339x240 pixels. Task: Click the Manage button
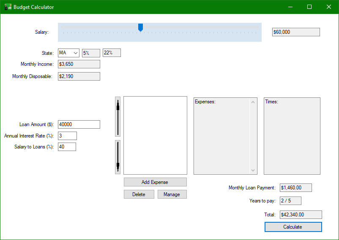pyautogui.click(x=172, y=194)
